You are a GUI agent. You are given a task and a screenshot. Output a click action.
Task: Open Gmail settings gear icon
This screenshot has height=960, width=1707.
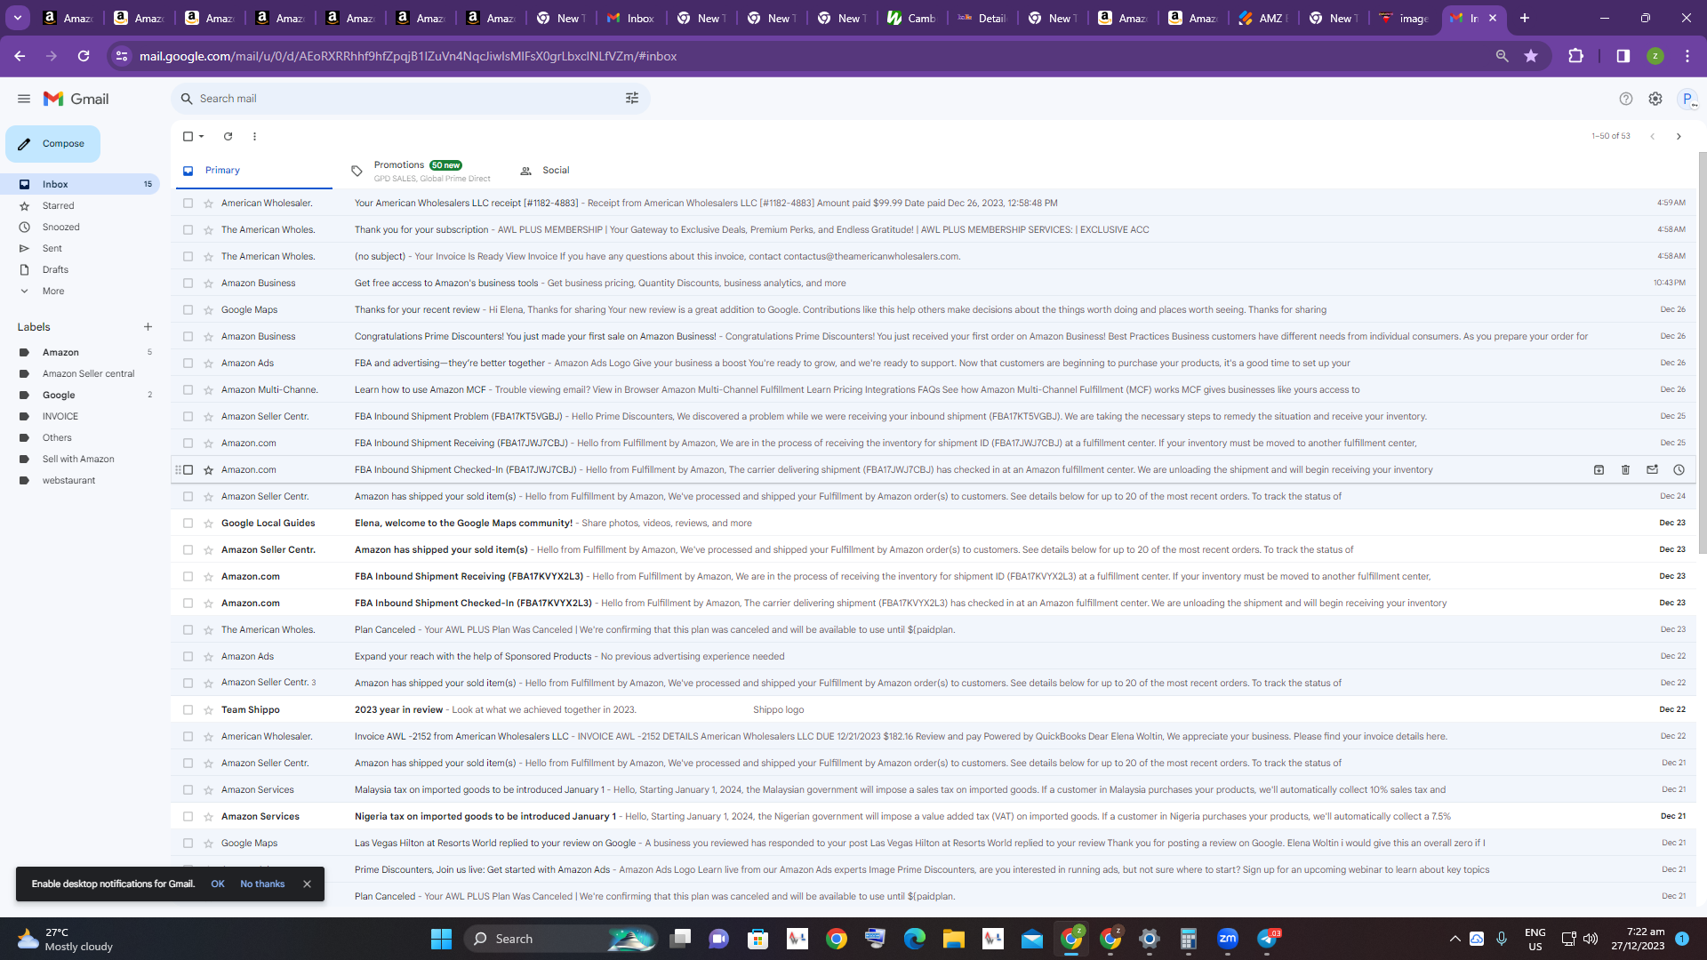point(1655,99)
